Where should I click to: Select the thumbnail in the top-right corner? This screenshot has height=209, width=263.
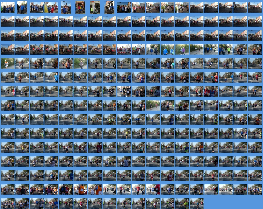pos(255,7)
